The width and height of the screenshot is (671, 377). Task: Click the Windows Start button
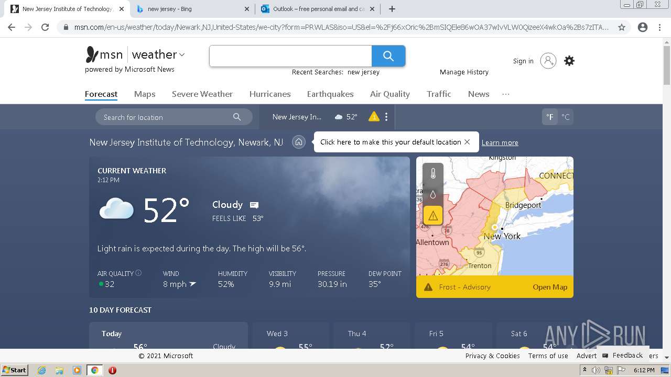(14, 370)
